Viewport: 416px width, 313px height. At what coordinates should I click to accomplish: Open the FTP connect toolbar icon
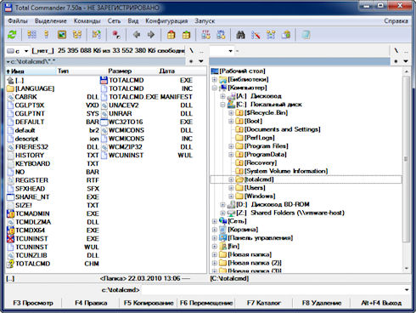click(x=205, y=35)
